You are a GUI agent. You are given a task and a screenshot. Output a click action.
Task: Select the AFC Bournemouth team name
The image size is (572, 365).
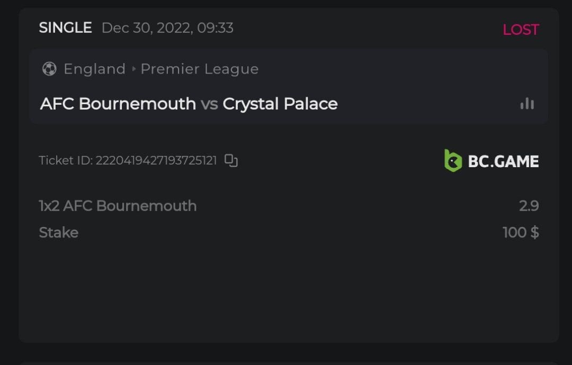coord(118,104)
